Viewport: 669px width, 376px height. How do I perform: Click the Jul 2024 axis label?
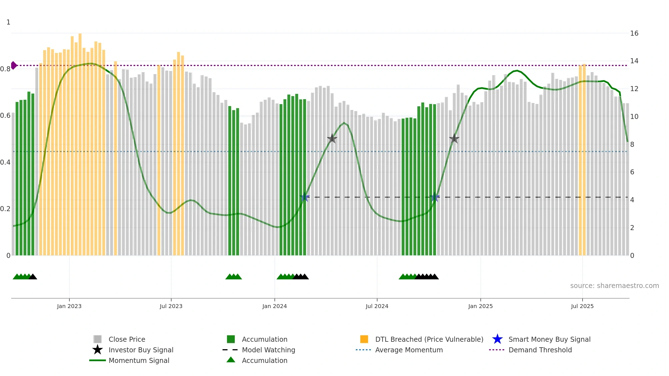377,306
